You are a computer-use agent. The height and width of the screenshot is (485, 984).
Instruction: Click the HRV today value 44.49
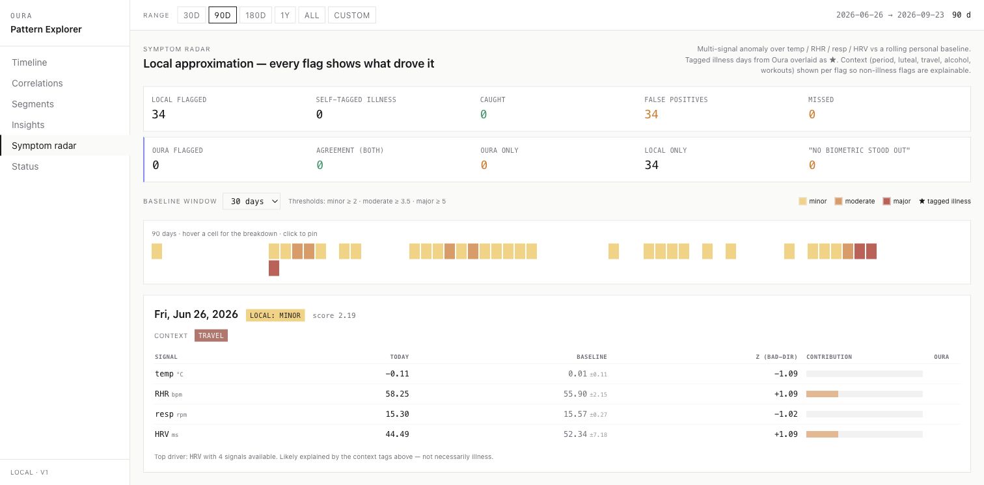(x=397, y=434)
